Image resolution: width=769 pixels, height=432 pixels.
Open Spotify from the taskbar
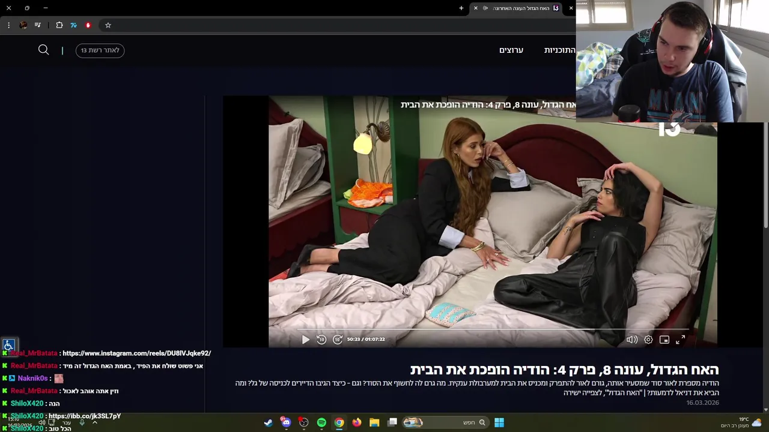(x=321, y=422)
